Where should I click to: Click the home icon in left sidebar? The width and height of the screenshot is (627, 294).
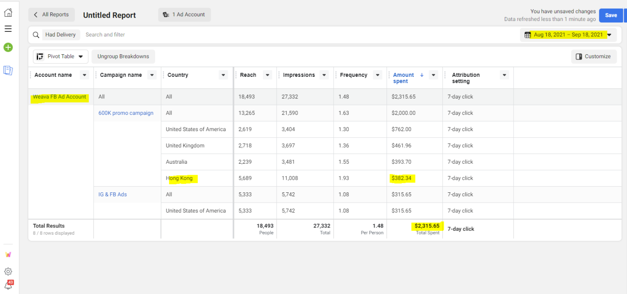tap(8, 13)
